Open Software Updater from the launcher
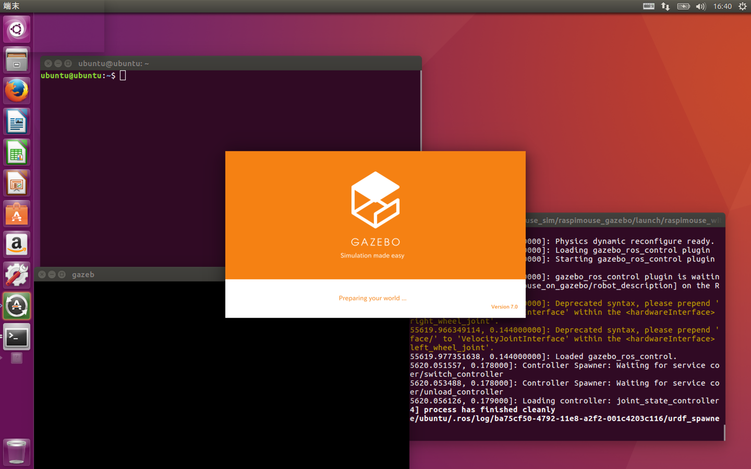 coord(16,306)
